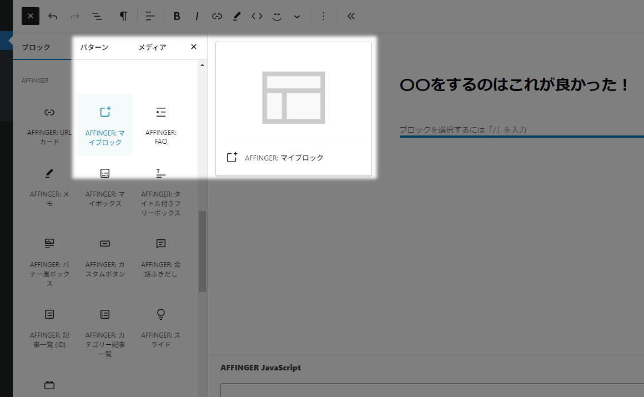
Task: Click the AFFINGER category label
Action: 36,81
